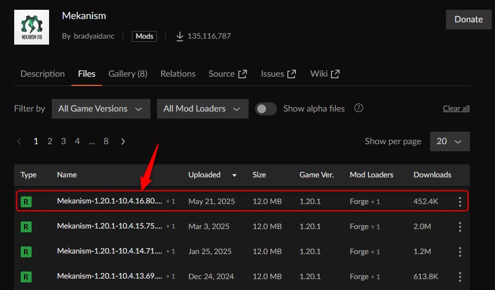Click the download count arrow icon
The height and width of the screenshot is (290, 495).
click(179, 36)
